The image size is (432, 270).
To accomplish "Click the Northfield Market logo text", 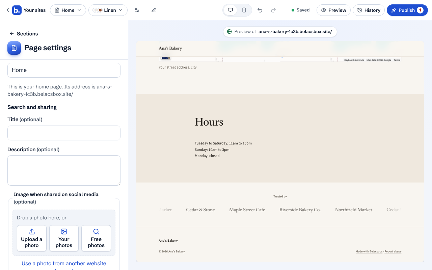I will point(354,210).
